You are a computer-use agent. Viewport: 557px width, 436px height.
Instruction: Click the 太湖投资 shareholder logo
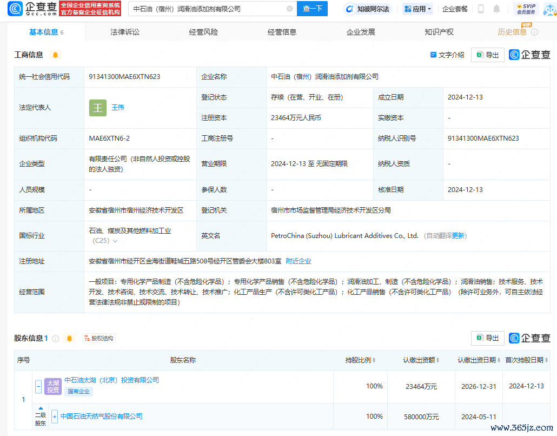(x=53, y=386)
